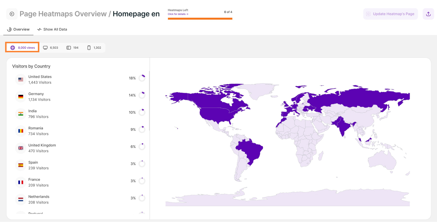
Task: Select the mobile device filter 1,302
Action: pos(94,48)
